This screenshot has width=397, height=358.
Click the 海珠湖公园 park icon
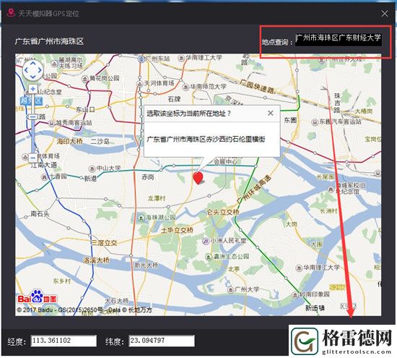141,218
